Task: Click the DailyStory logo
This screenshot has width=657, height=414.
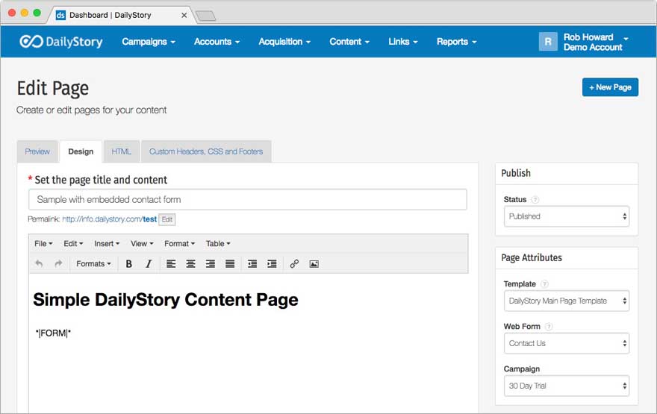Action: (x=61, y=42)
